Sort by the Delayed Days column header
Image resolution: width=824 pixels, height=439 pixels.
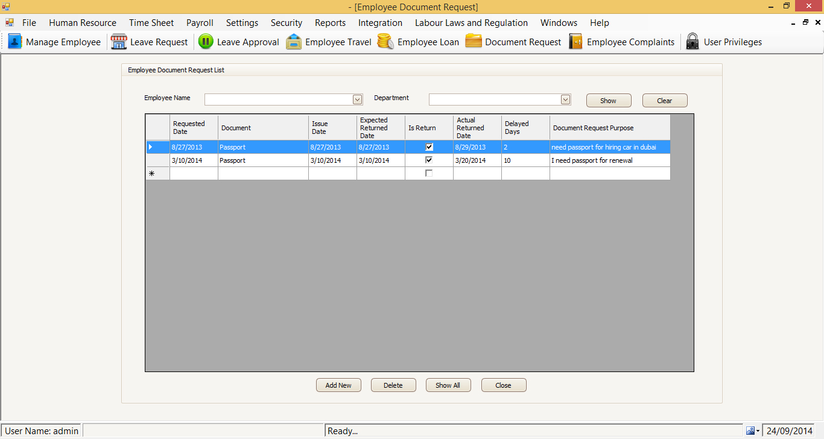525,127
